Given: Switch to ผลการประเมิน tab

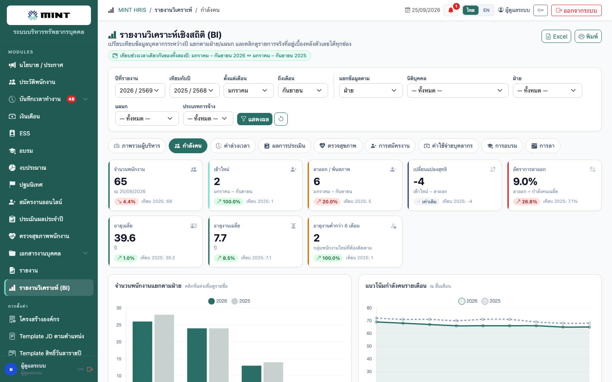Looking at the screenshot, I should pyautogui.click(x=285, y=146).
